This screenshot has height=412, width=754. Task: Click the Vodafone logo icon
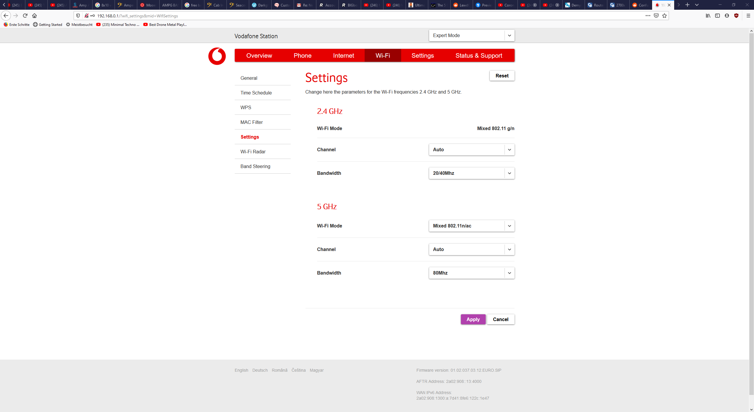click(217, 56)
